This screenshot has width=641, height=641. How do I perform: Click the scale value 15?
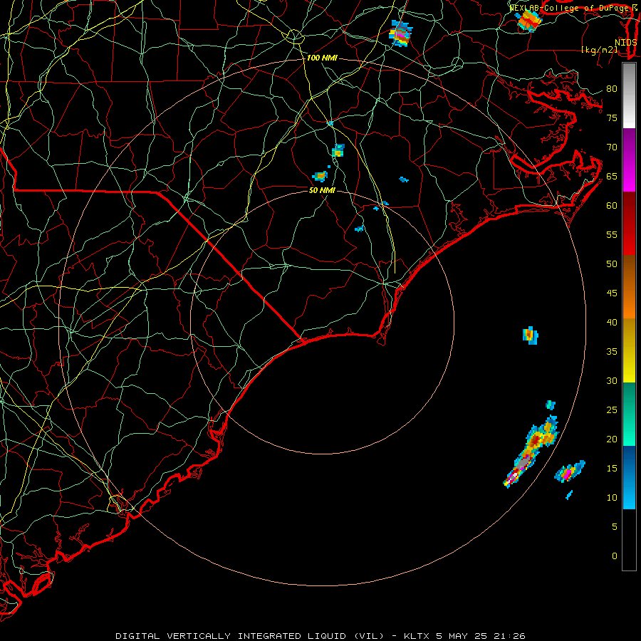(x=612, y=469)
